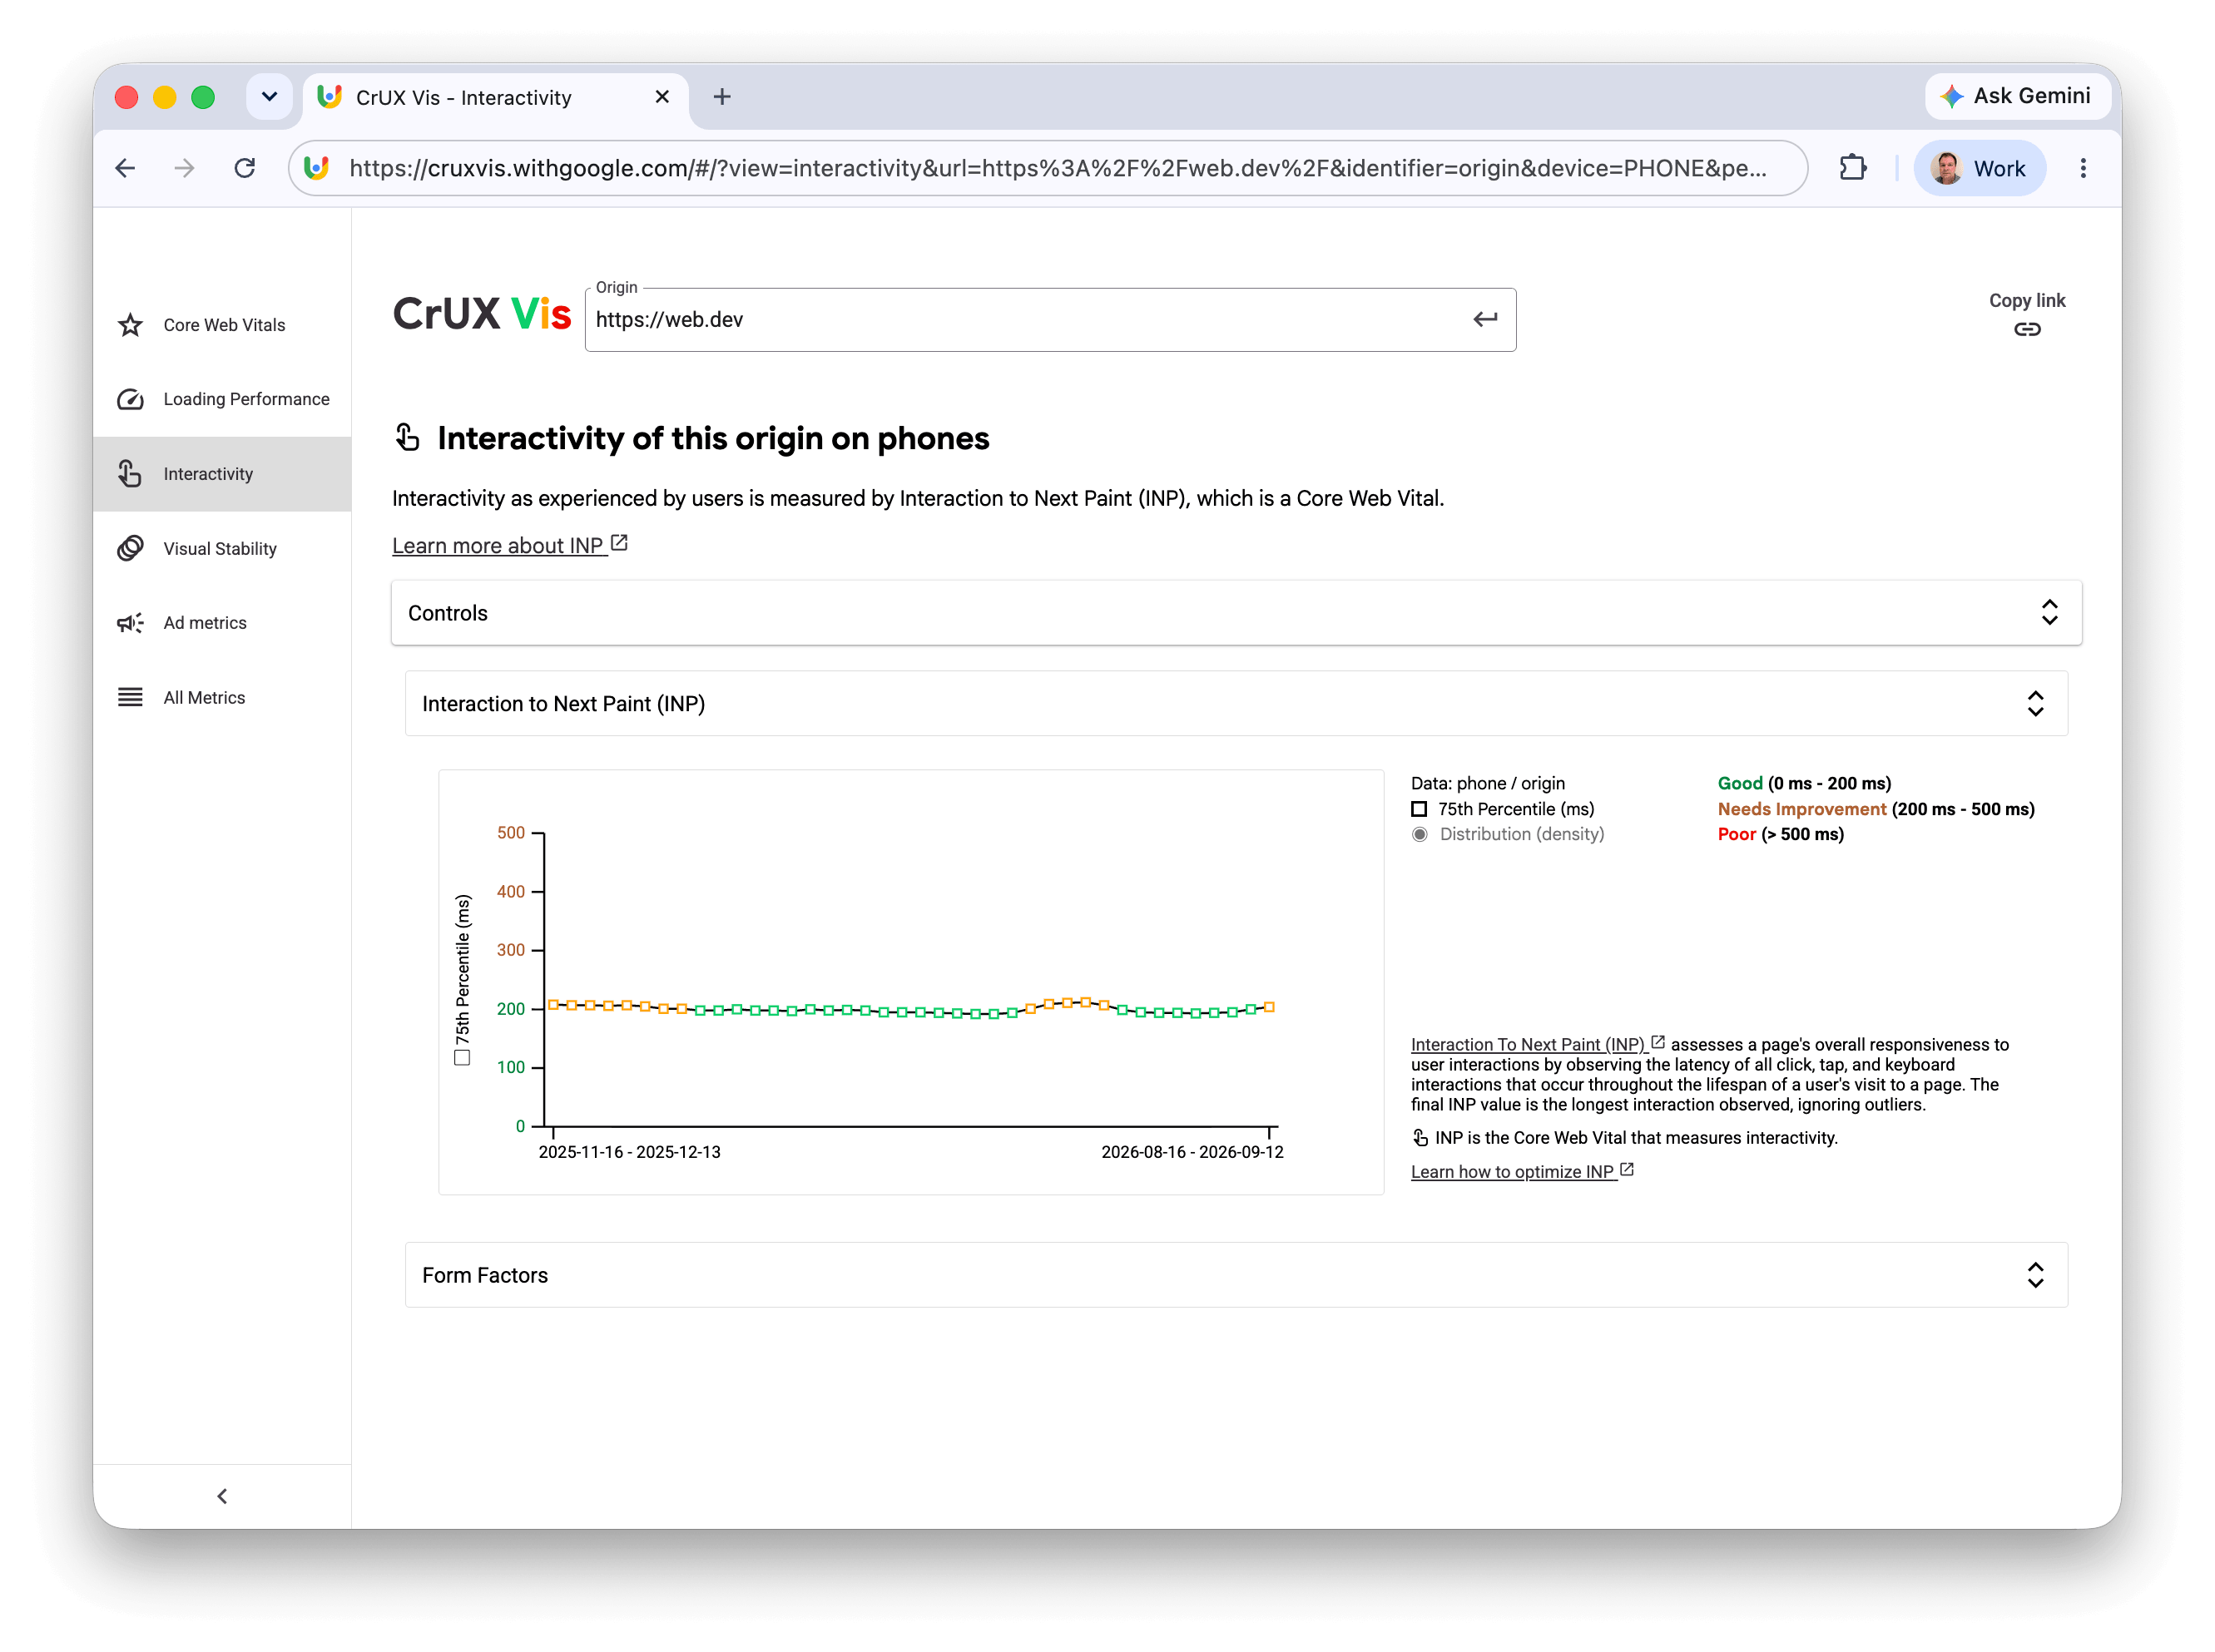Viewport: 2215px width, 1652px height.
Task: Open the browser Extensions puzzle icon
Action: 1853,168
